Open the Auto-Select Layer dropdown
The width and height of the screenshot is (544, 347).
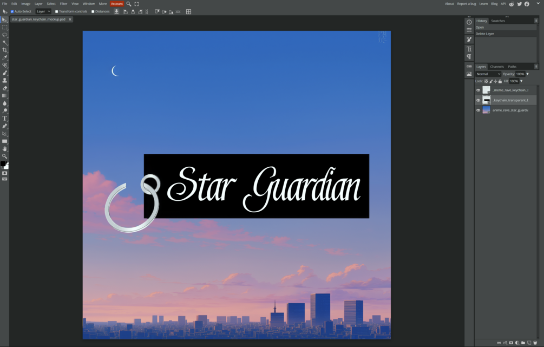point(43,11)
